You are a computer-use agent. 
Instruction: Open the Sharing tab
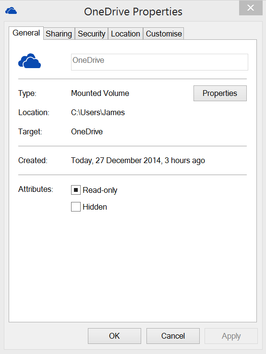pos(59,34)
